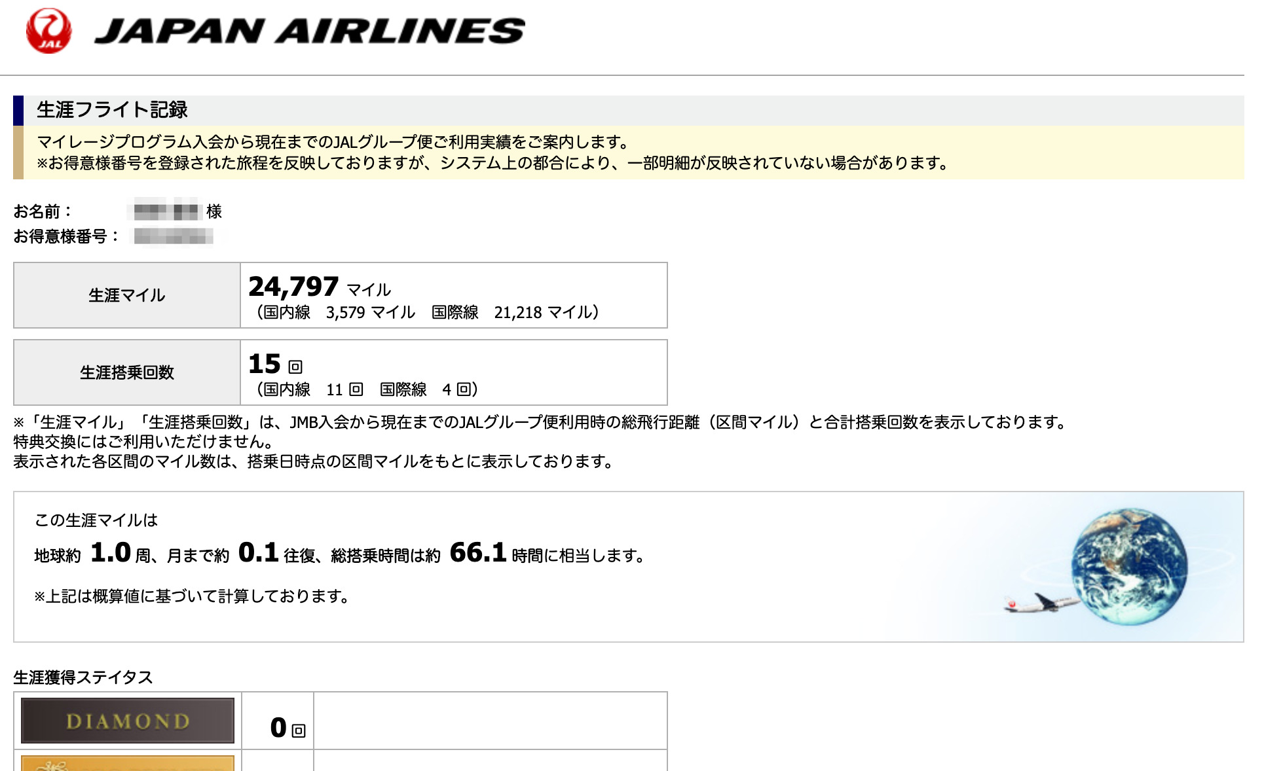Click the 66.1 total flight hours figure
1264x771 pixels.
click(x=478, y=553)
